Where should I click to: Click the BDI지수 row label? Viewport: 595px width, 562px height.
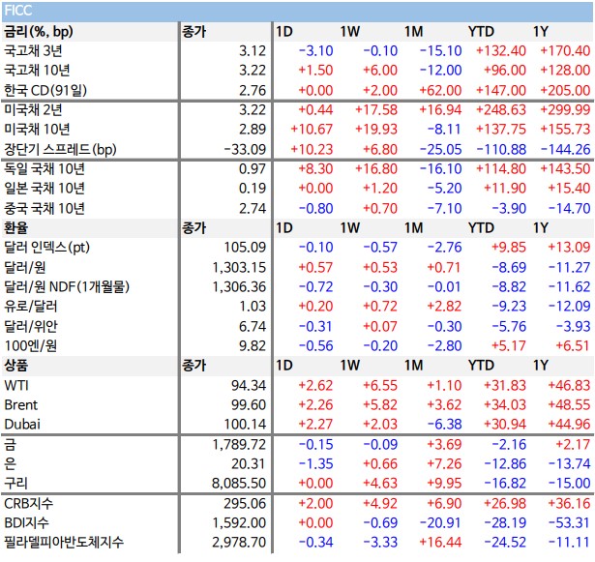click(x=26, y=523)
